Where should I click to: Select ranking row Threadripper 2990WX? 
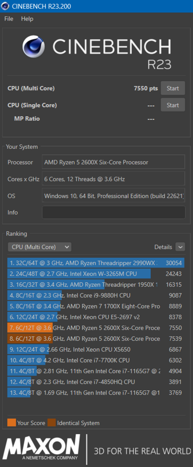(x=96, y=263)
